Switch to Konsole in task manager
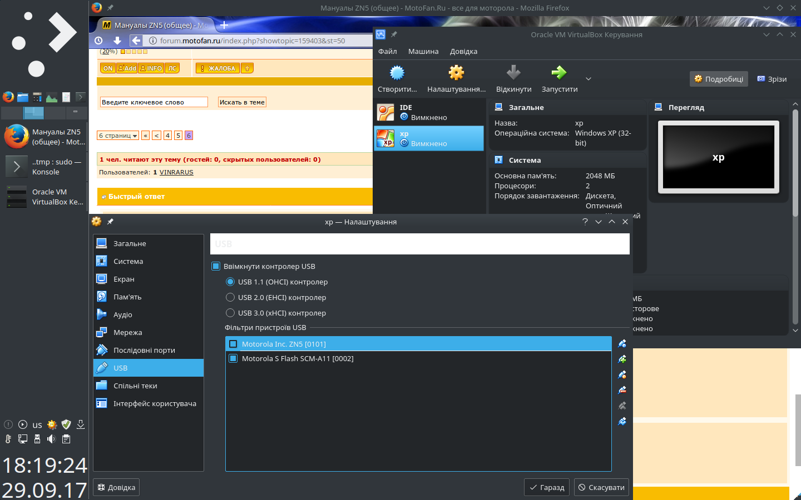The width and height of the screenshot is (801, 500). coord(44,167)
